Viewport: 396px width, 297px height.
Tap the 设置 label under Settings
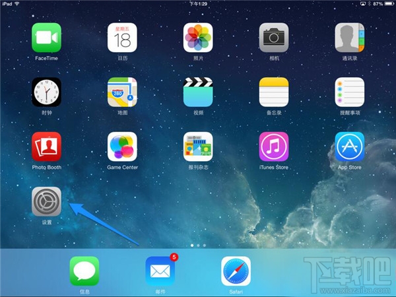pyautogui.click(x=47, y=222)
